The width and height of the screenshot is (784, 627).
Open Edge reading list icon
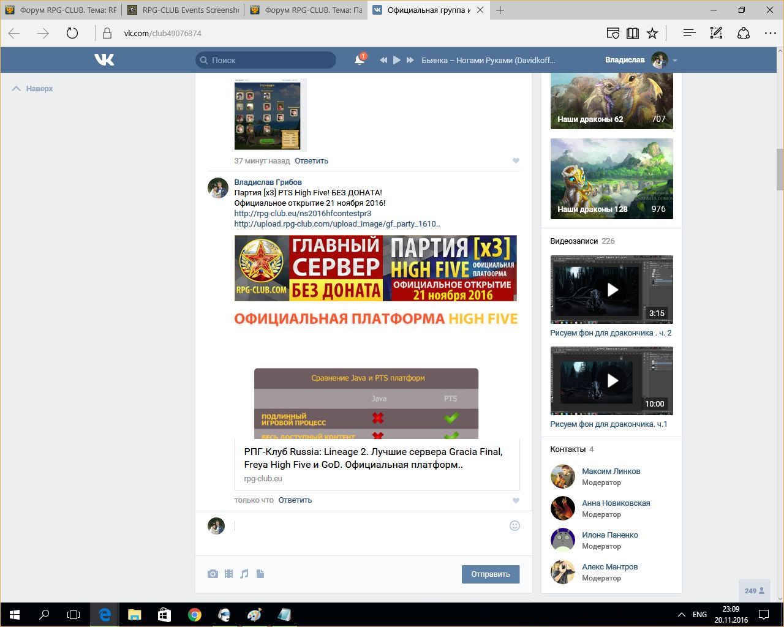pos(612,33)
